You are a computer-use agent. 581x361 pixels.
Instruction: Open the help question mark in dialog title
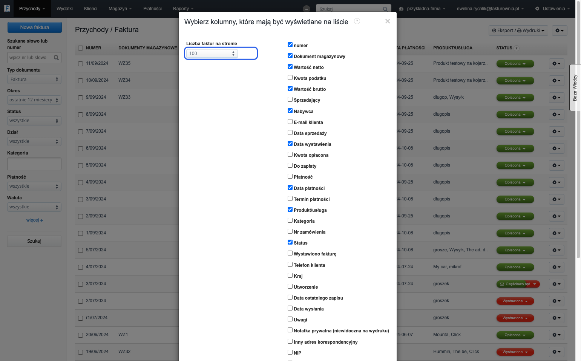tap(357, 21)
